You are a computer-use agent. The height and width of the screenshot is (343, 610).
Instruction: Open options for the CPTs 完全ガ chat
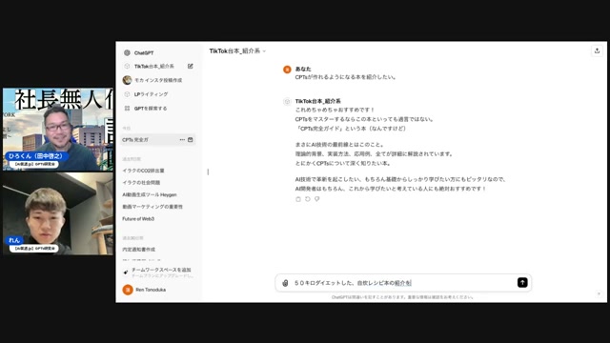(182, 140)
